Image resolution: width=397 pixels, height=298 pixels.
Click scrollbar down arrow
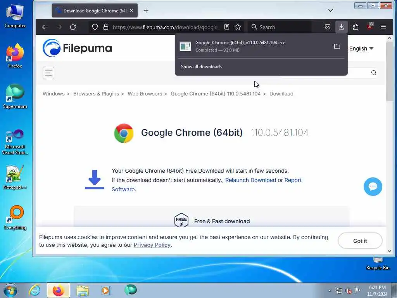pyautogui.click(x=389, y=251)
